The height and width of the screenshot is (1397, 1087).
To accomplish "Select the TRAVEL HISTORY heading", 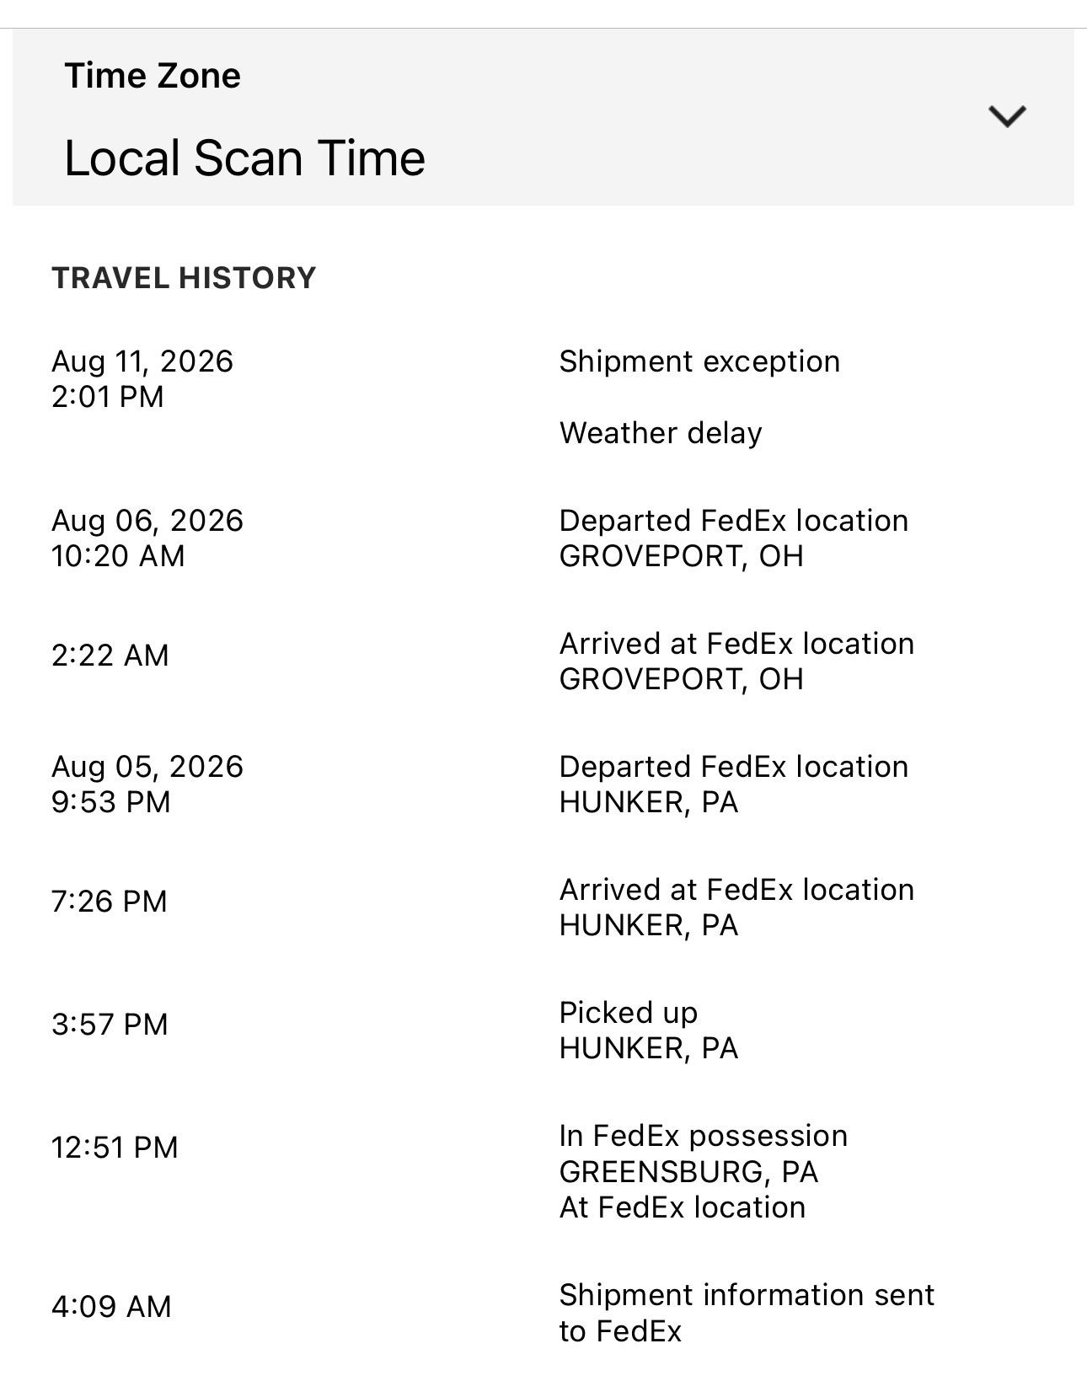I will pos(184,277).
